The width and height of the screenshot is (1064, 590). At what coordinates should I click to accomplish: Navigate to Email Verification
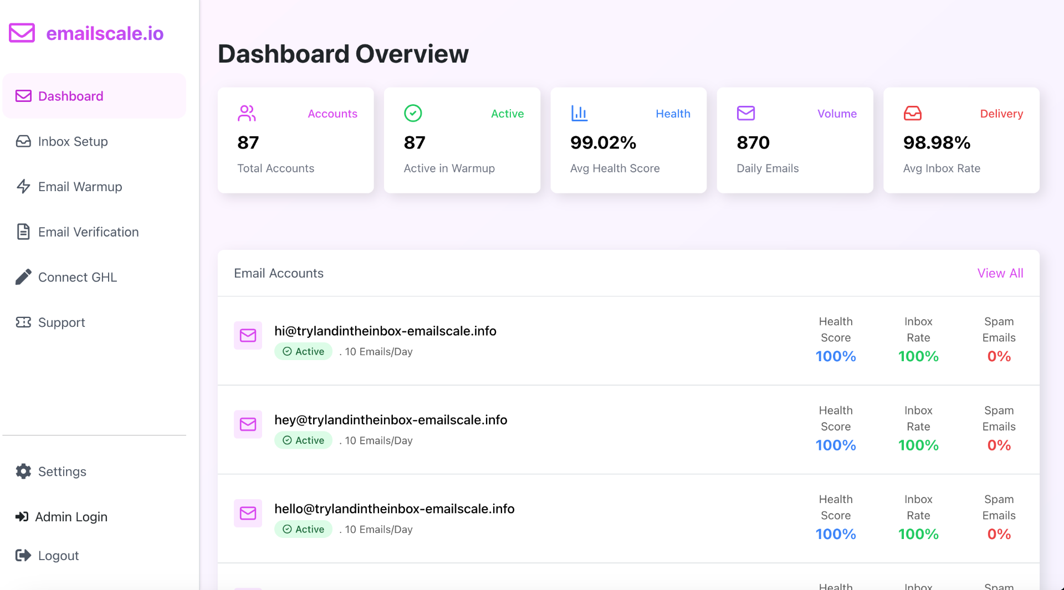point(94,232)
